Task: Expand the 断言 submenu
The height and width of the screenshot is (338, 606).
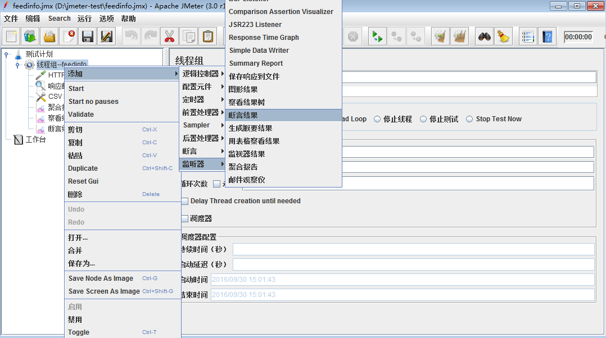Action: pyautogui.click(x=202, y=151)
